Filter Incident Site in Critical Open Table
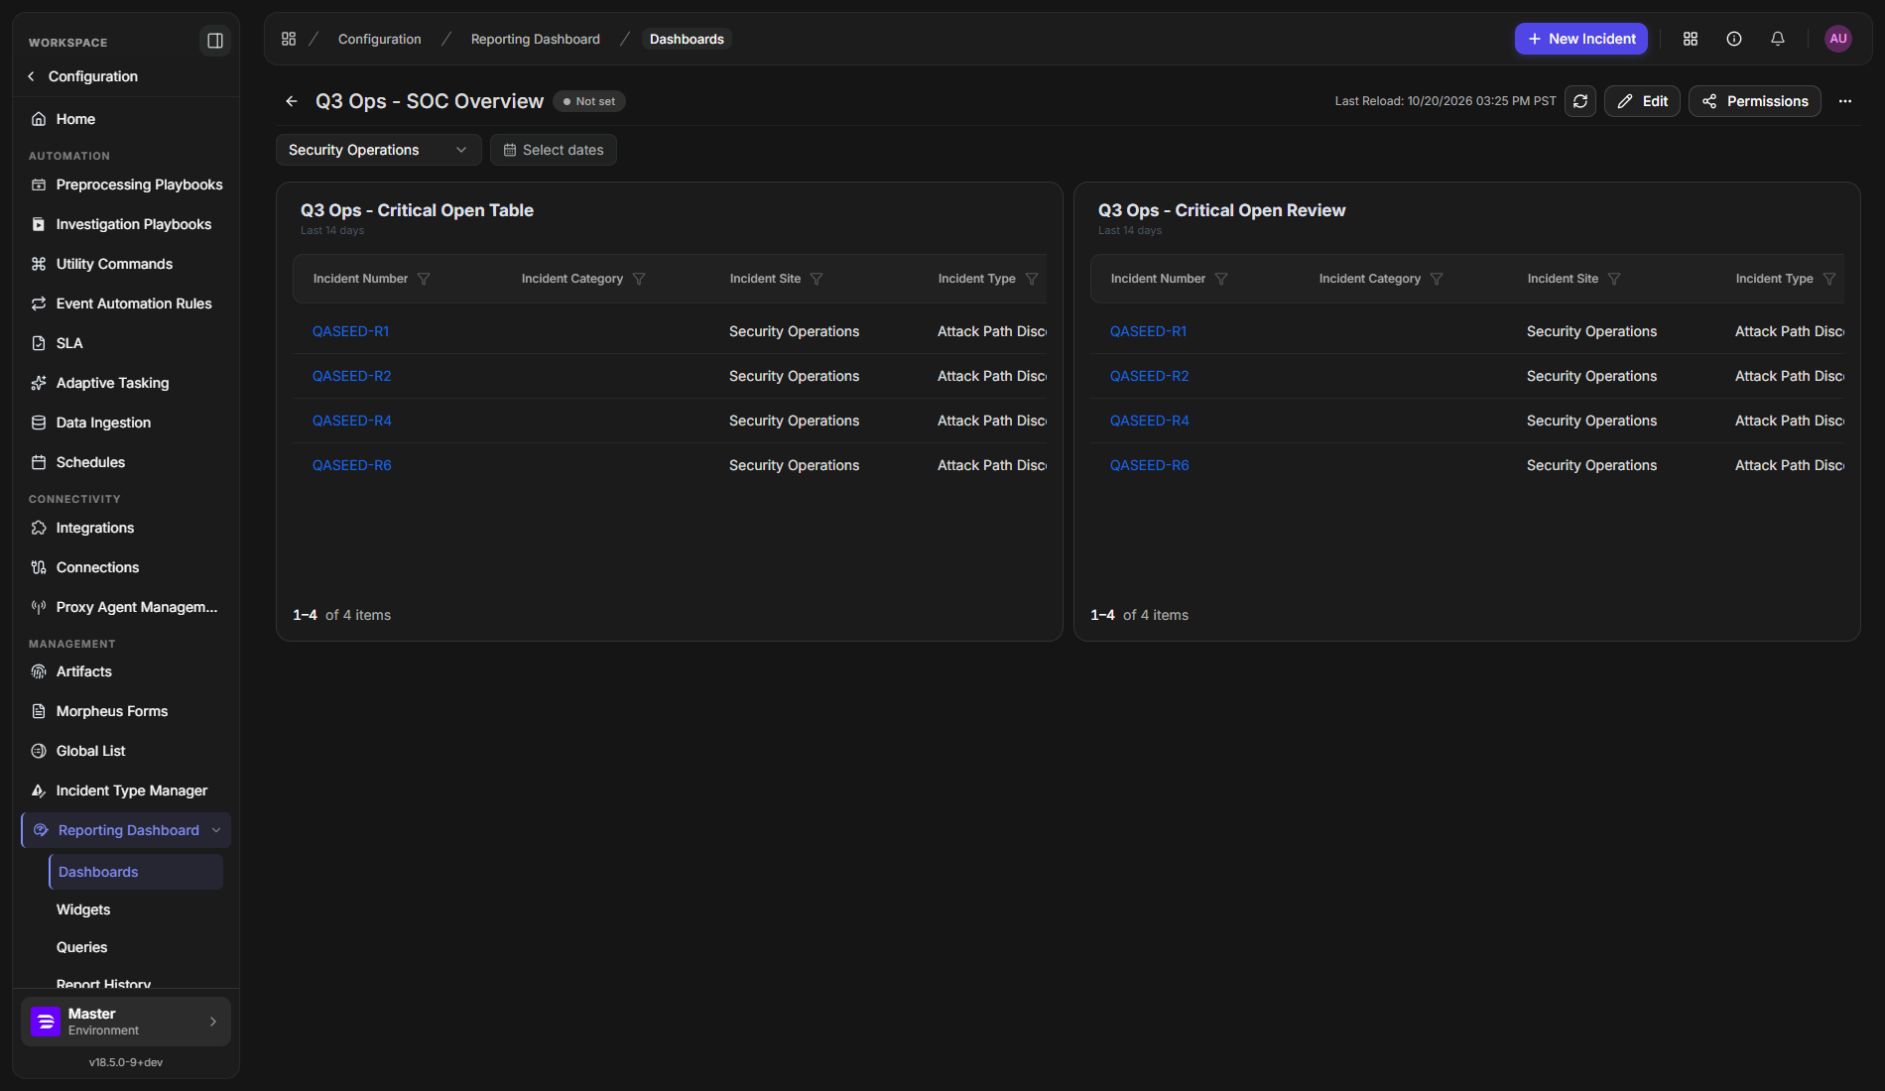This screenshot has height=1091, width=1885. pyautogui.click(x=817, y=279)
